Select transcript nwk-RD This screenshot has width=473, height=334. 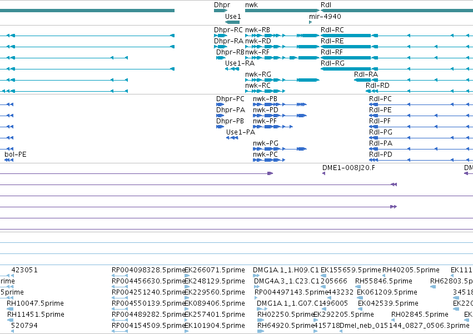(282, 47)
